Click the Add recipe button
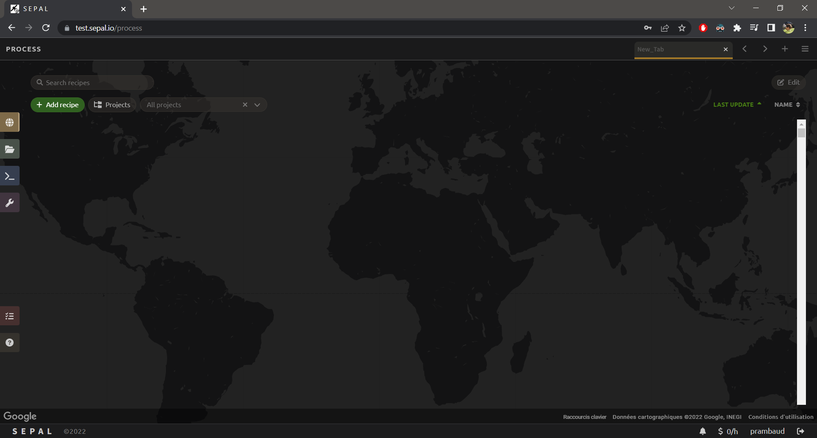 click(x=57, y=105)
